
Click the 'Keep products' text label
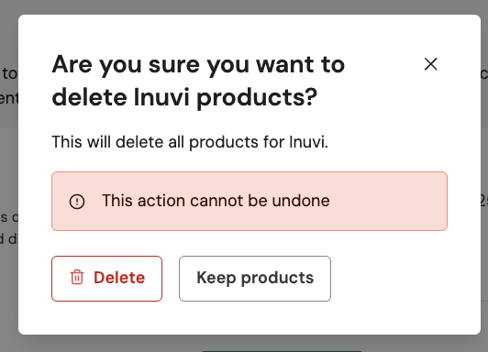tap(255, 278)
